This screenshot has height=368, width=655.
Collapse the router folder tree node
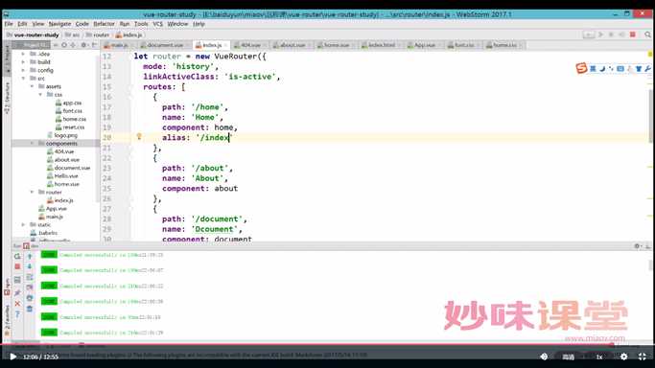pos(33,193)
